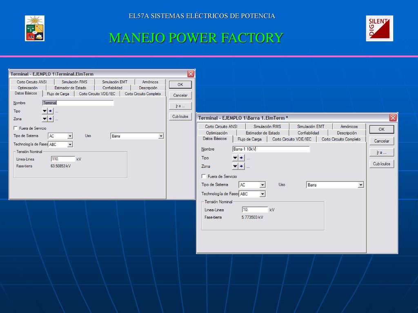This screenshot has height=313, width=418.
Task: Open Flujo de Carga tab in Barra 1.ElmTerm dialog
Action: (x=249, y=139)
